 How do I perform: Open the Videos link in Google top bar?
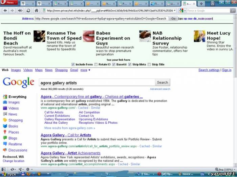coord(28,70)
